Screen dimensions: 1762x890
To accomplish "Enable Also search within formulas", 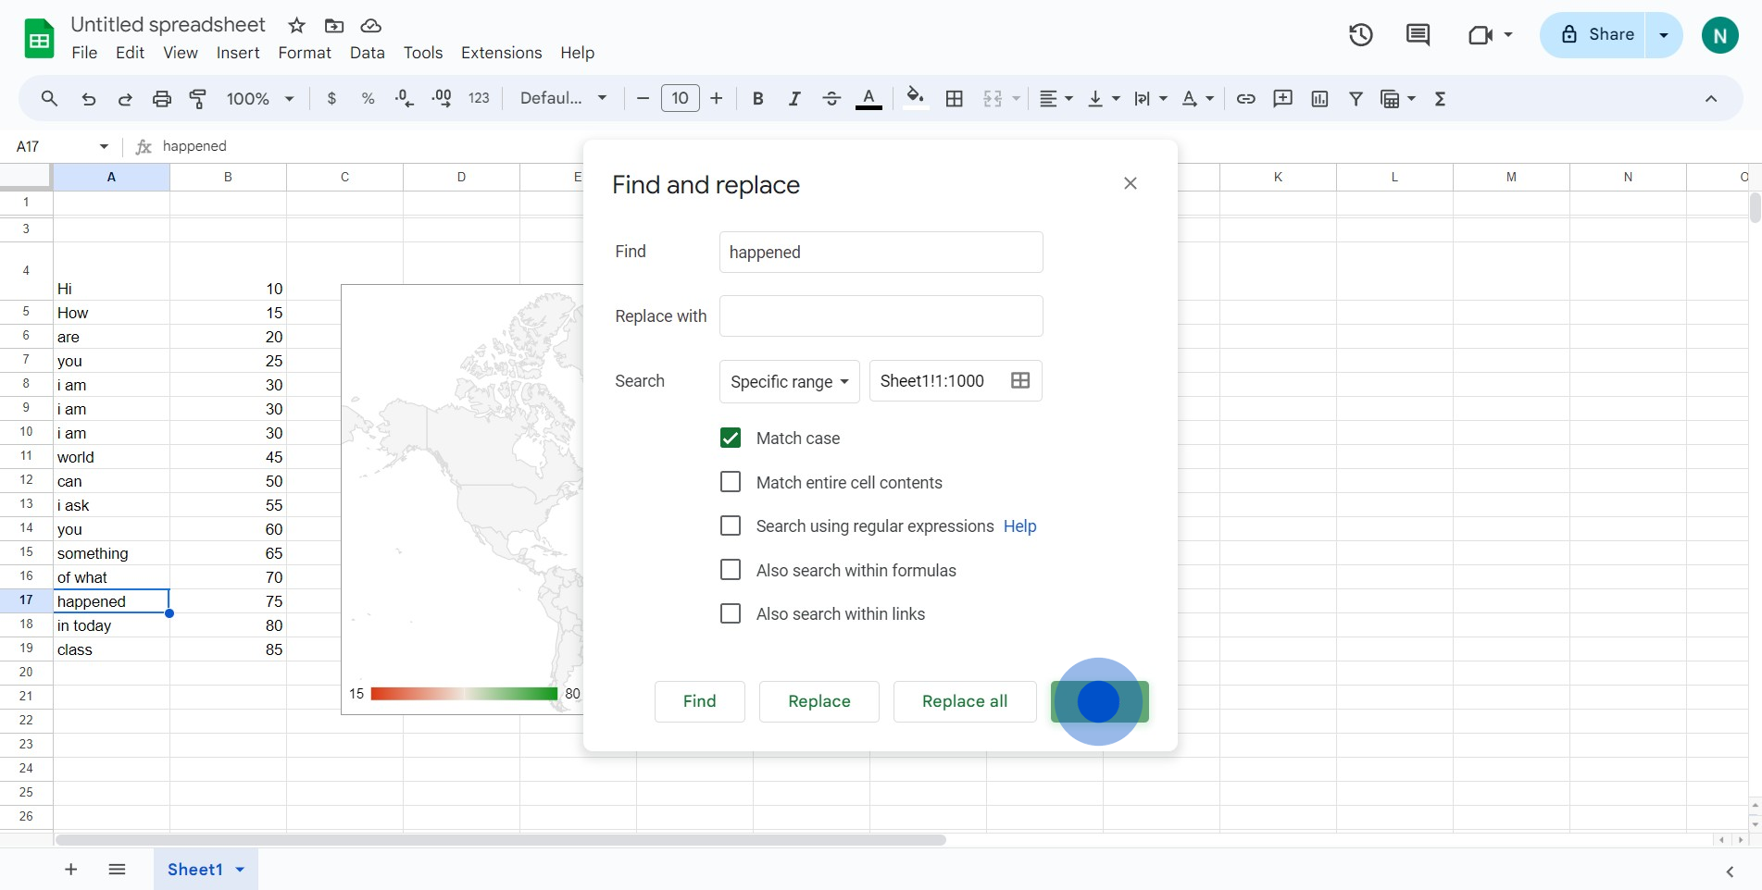I will tap(731, 570).
